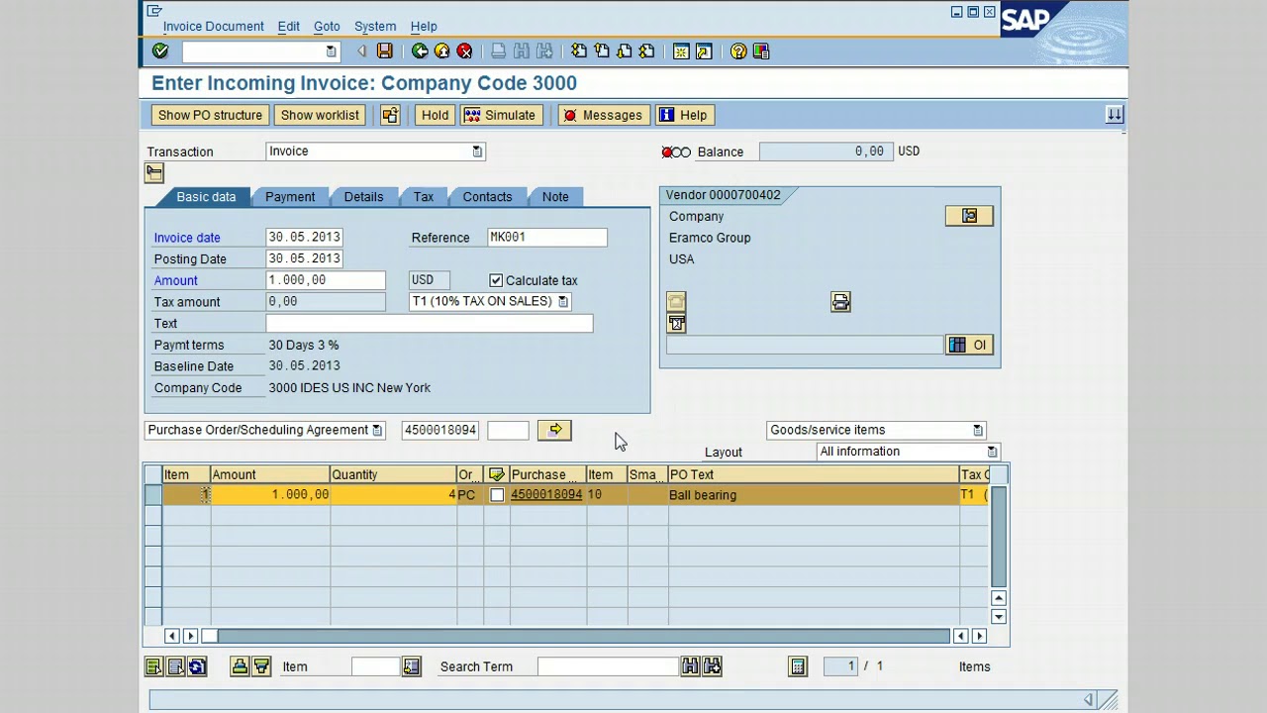Click the Posting Date field

coord(304,259)
